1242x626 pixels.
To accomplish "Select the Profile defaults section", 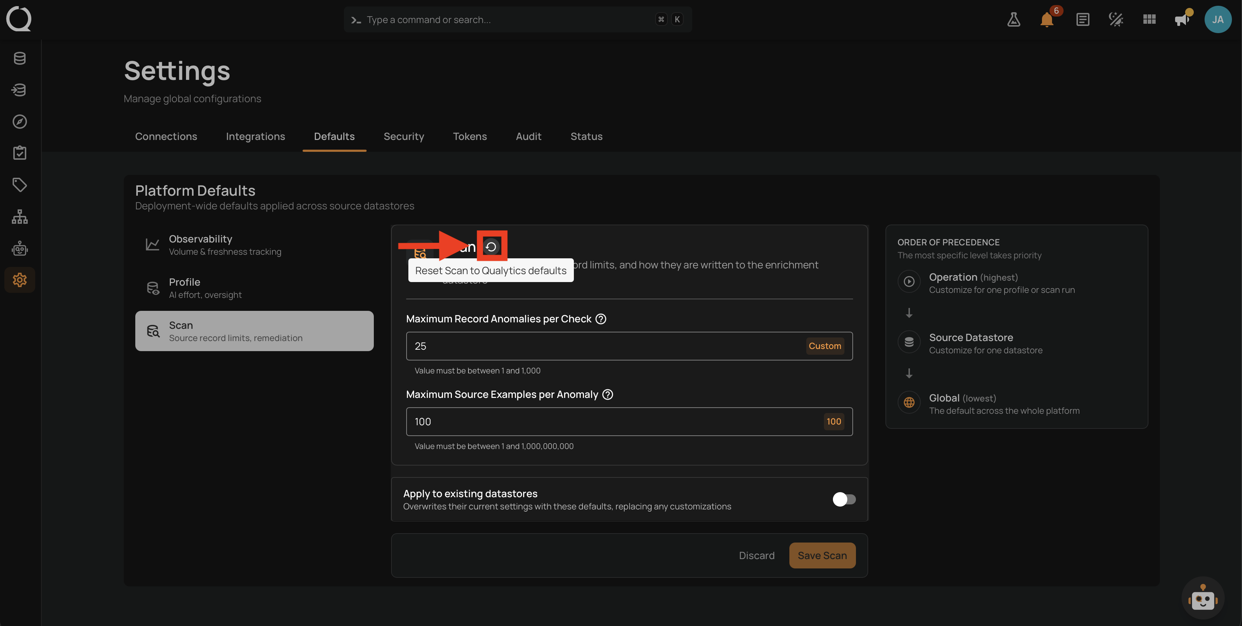I will point(254,288).
